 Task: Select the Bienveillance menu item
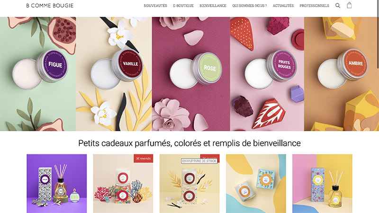coord(213,6)
